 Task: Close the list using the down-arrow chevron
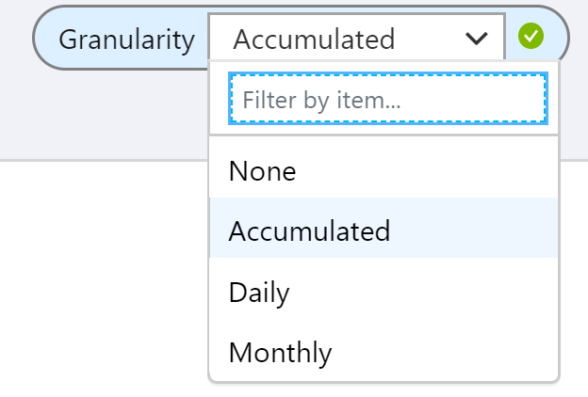pyautogui.click(x=478, y=39)
